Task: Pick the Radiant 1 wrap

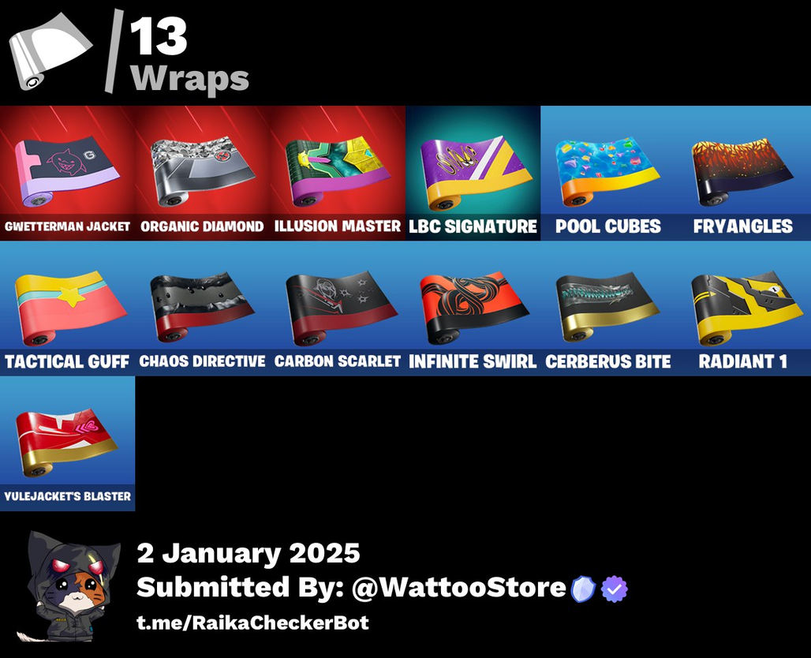Action: (x=743, y=308)
